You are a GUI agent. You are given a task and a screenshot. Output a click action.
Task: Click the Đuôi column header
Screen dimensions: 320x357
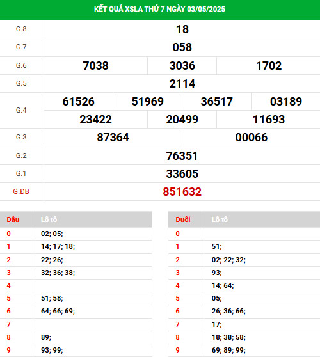pos(183,219)
